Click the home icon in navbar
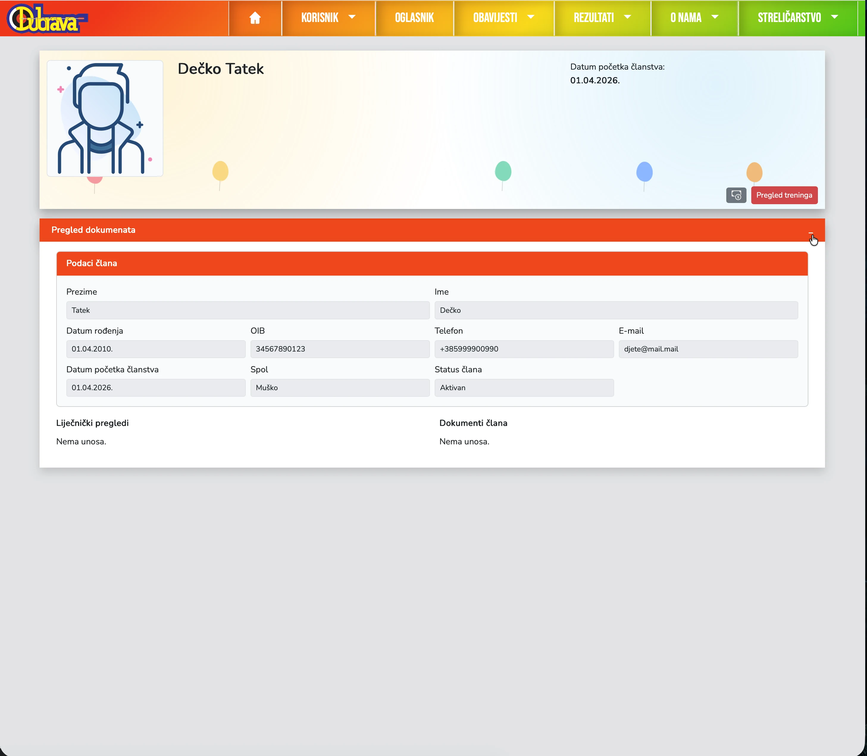The width and height of the screenshot is (867, 756). [x=255, y=18]
